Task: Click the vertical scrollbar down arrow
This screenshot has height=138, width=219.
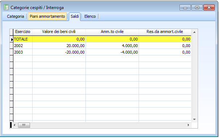Action: (x=194, y=120)
